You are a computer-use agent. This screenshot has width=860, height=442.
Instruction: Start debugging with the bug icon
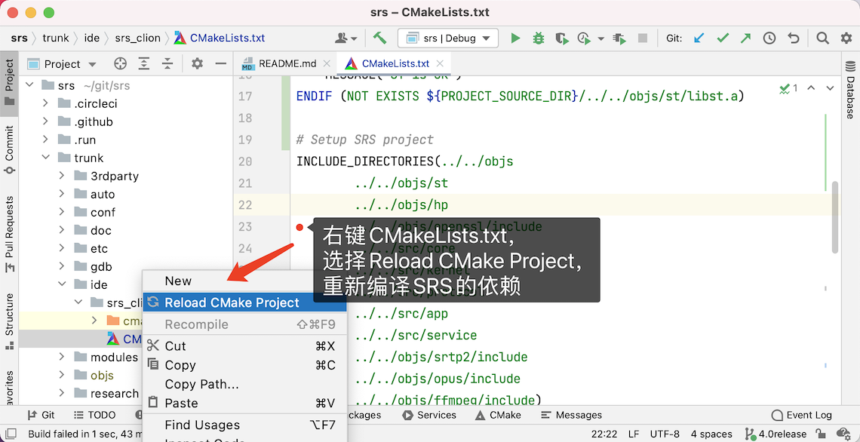(538, 38)
